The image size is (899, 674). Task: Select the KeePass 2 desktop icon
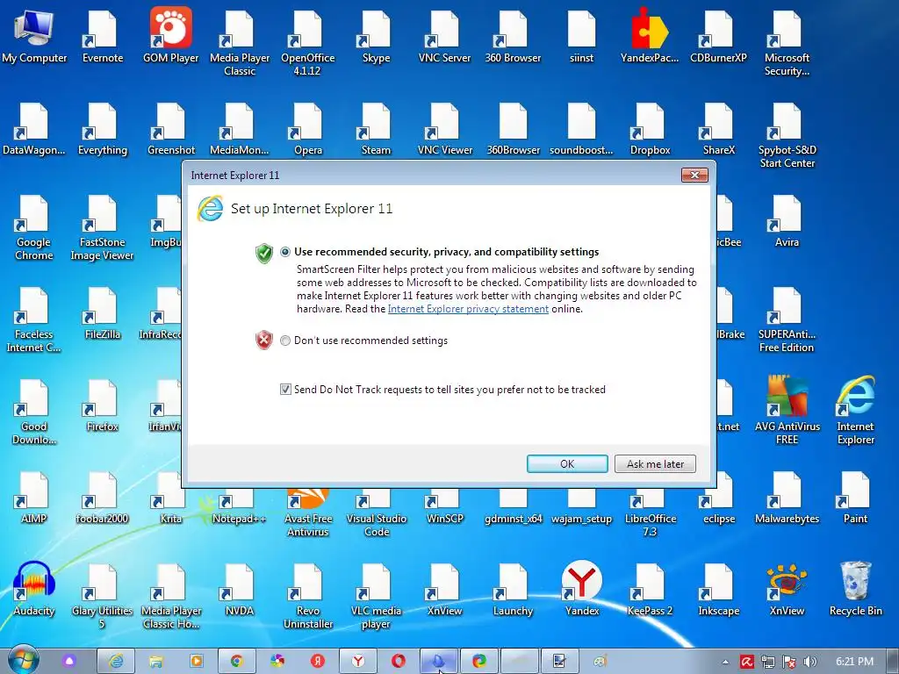pos(650,590)
